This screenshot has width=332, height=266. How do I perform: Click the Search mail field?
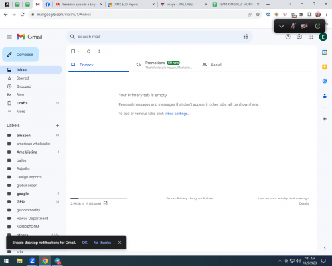(x=159, y=37)
